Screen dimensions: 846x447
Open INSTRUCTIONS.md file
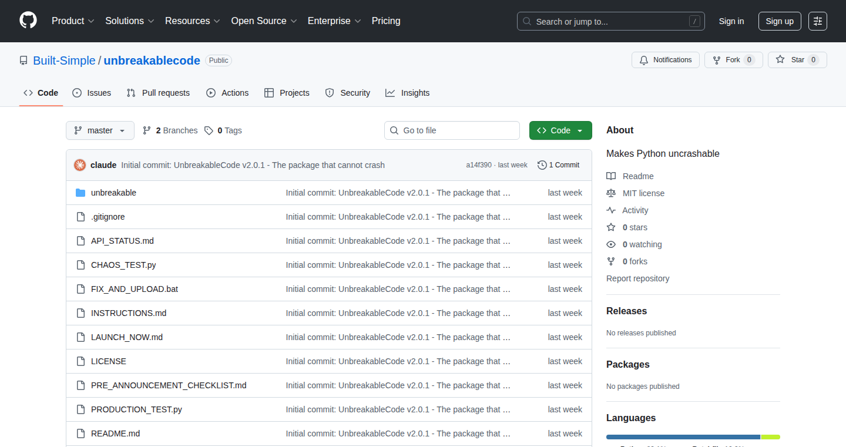[129, 313]
